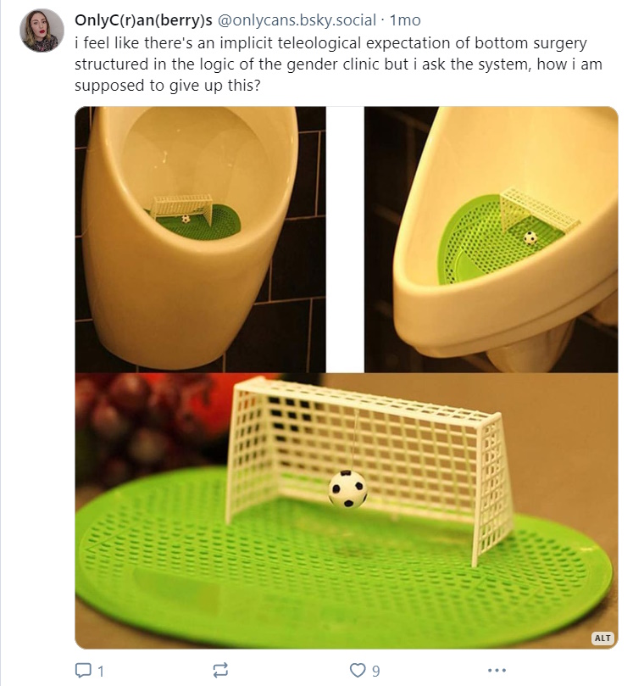
Task: Click the like count number 9
Action: coord(376,671)
